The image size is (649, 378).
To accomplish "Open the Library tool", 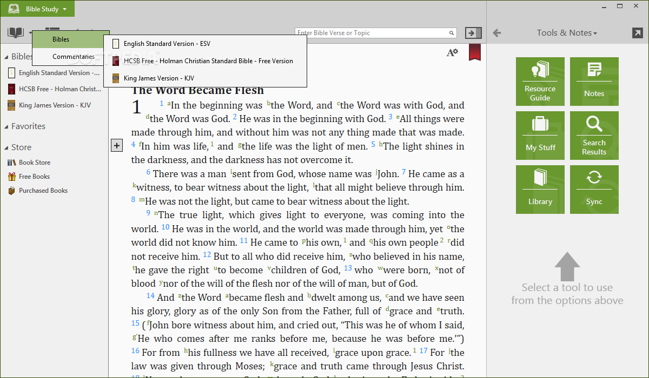I will pyautogui.click(x=540, y=190).
